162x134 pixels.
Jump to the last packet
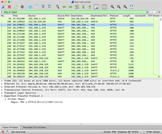(x=90, y=7)
